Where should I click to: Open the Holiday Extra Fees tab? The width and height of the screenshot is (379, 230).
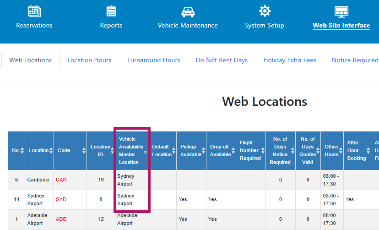290,60
